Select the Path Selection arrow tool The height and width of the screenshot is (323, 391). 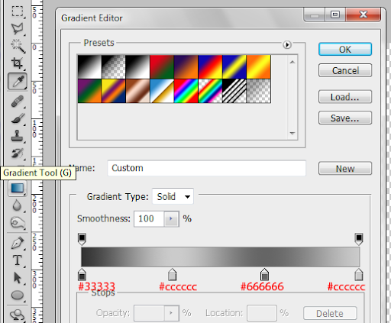click(18, 278)
